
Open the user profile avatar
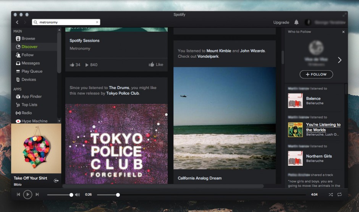point(308,22)
